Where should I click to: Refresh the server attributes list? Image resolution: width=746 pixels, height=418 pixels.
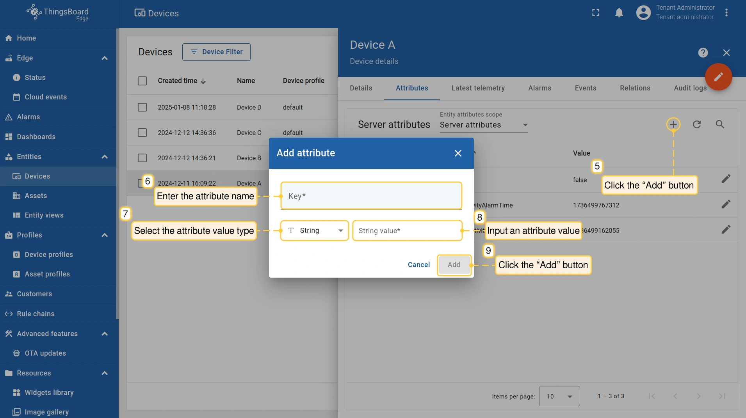[x=697, y=124]
